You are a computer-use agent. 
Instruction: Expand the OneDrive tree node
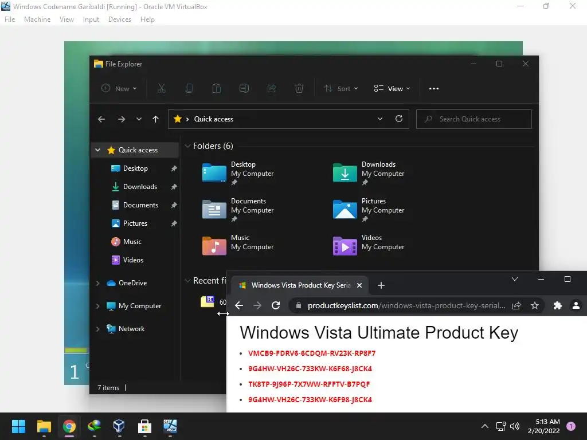tap(97, 283)
